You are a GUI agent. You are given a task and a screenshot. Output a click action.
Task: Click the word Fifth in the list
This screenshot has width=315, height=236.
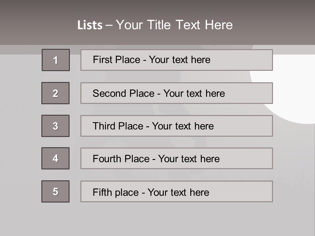tap(102, 192)
